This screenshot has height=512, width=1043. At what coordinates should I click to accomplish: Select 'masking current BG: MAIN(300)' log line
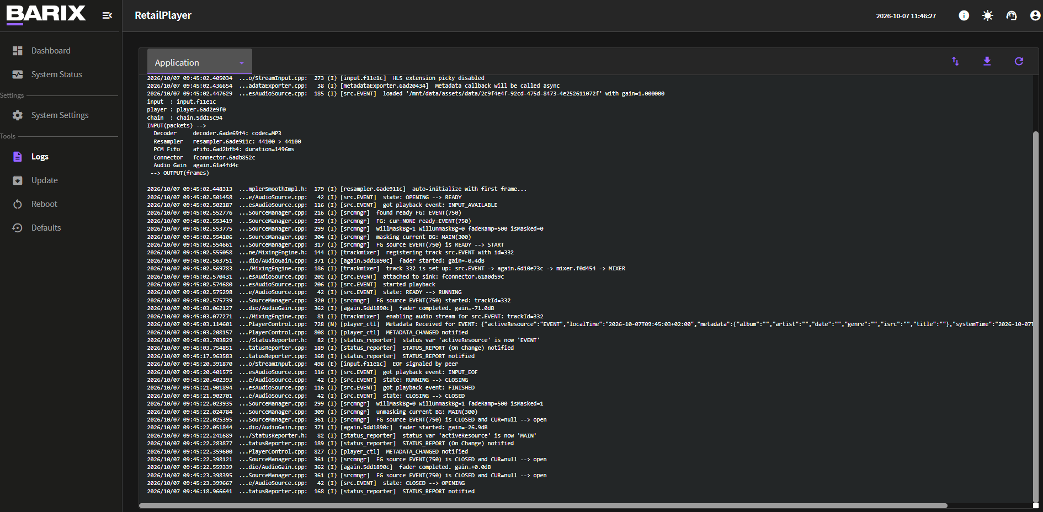click(x=309, y=237)
